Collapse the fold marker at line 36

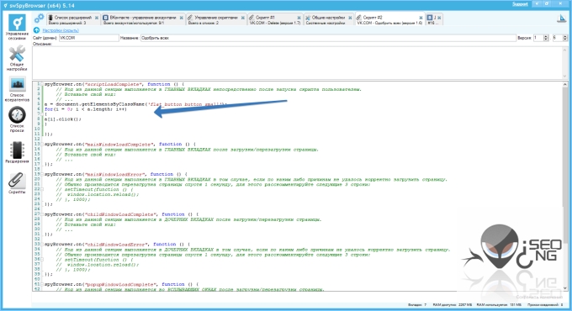point(42,259)
